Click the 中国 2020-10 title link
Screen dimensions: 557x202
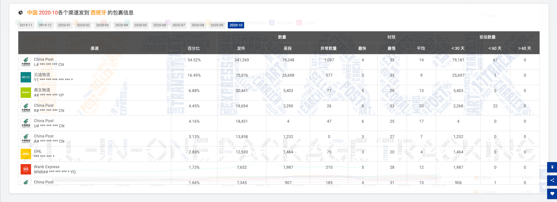click(x=43, y=13)
